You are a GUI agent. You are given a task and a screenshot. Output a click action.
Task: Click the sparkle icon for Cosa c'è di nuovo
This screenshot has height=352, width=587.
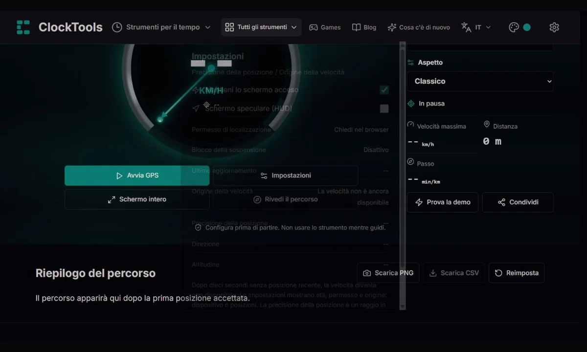point(392,27)
